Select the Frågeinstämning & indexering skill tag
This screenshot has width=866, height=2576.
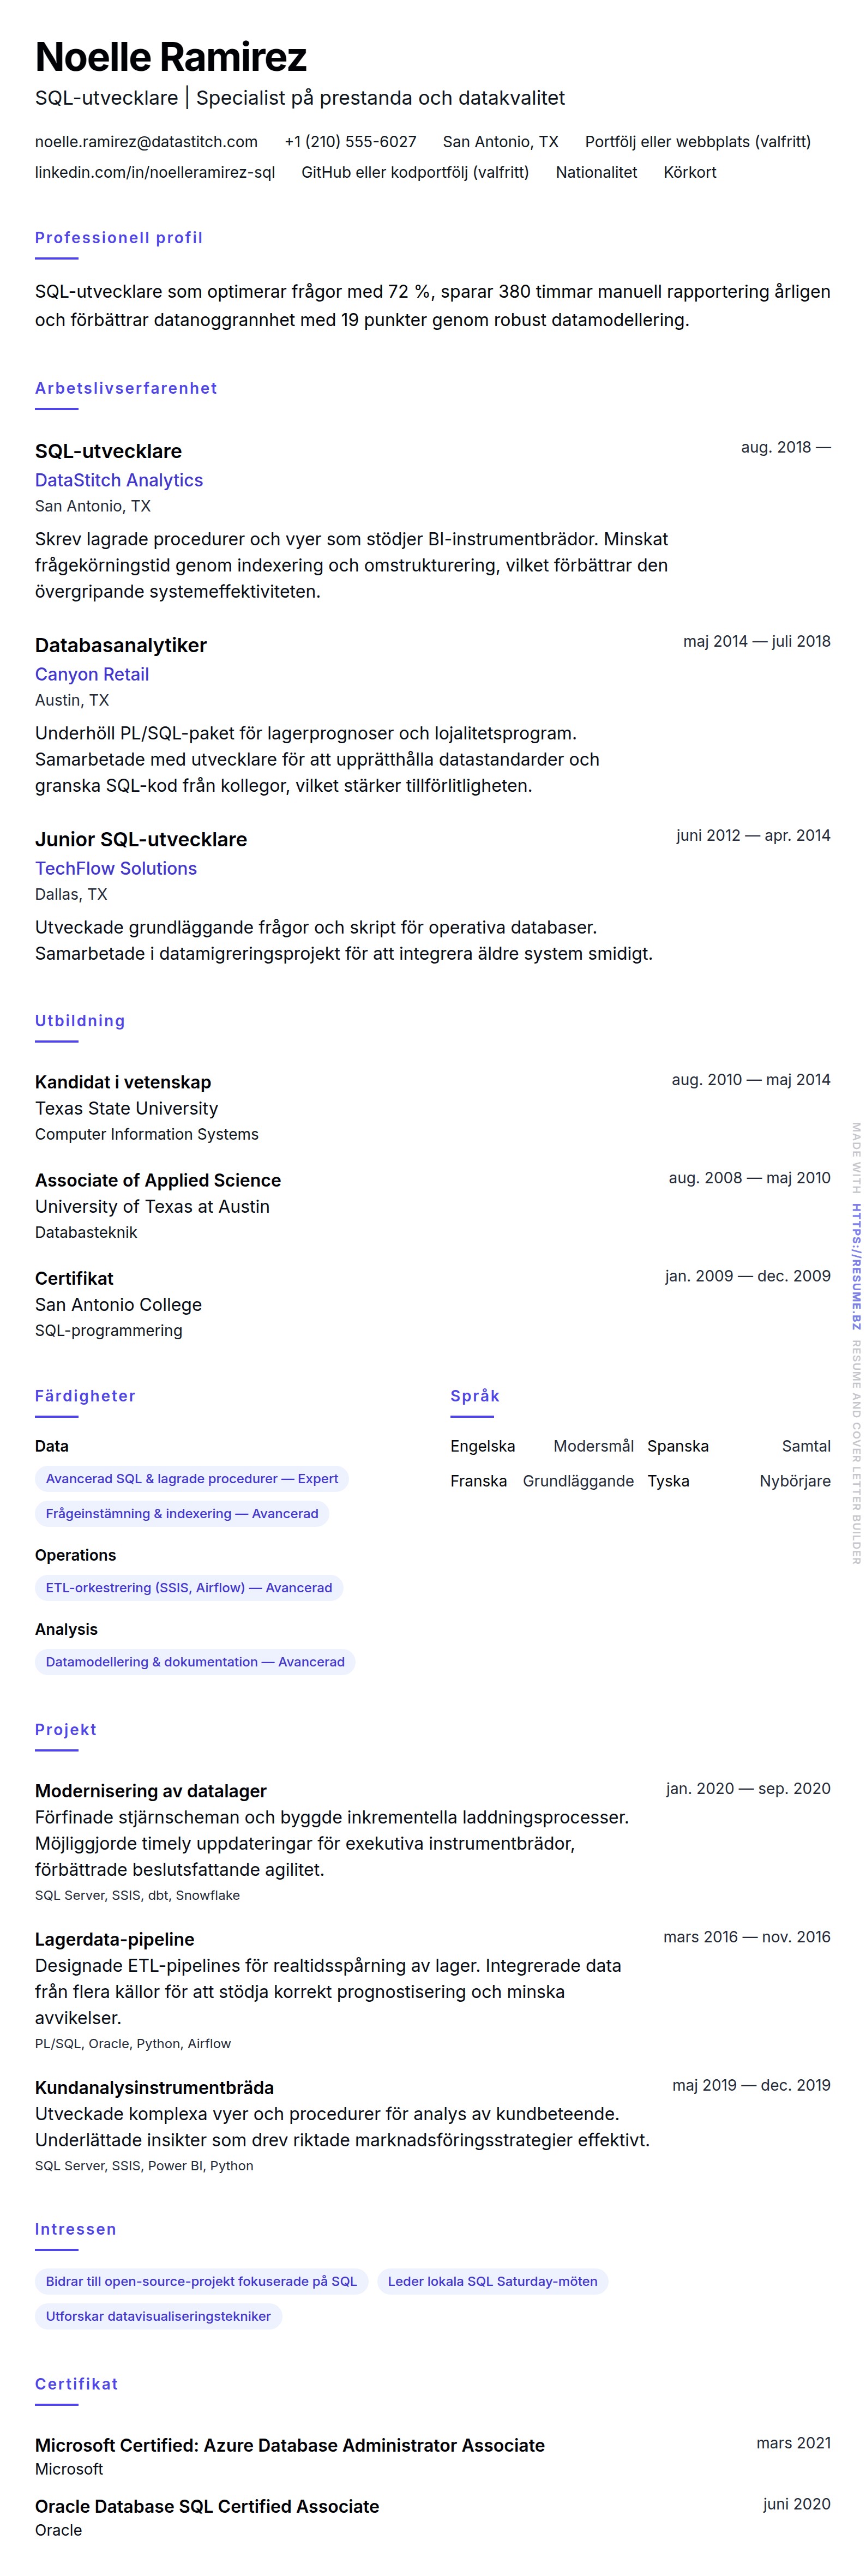tap(182, 1513)
